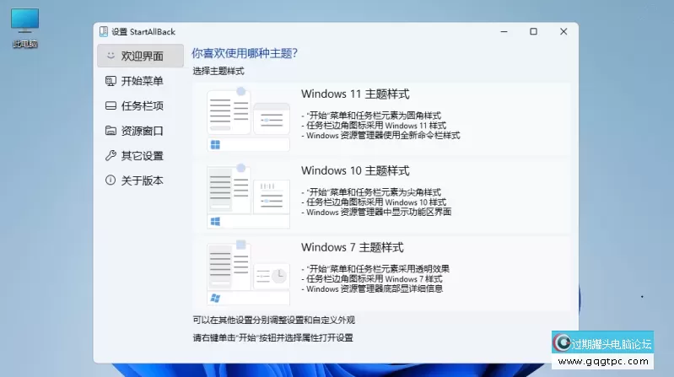Select the 此电脑 desktop icon
This screenshot has height=377, width=674.
[24, 25]
